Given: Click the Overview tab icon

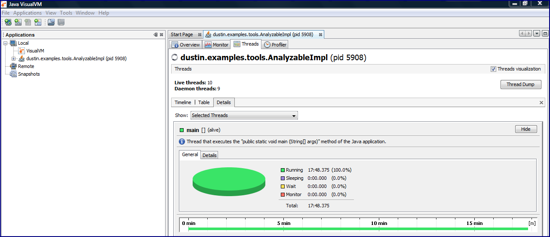Looking at the screenshot, I should [x=175, y=45].
